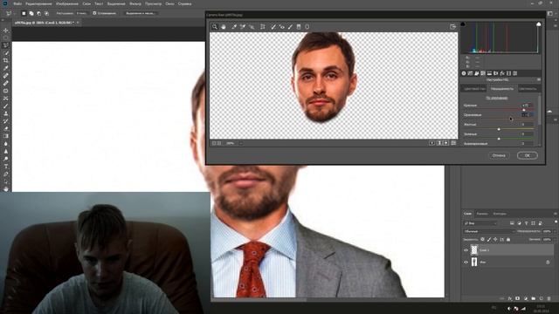Choose the Color Sampler tool in Camera Raw
The image size is (559, 314).
coord(243,27)
